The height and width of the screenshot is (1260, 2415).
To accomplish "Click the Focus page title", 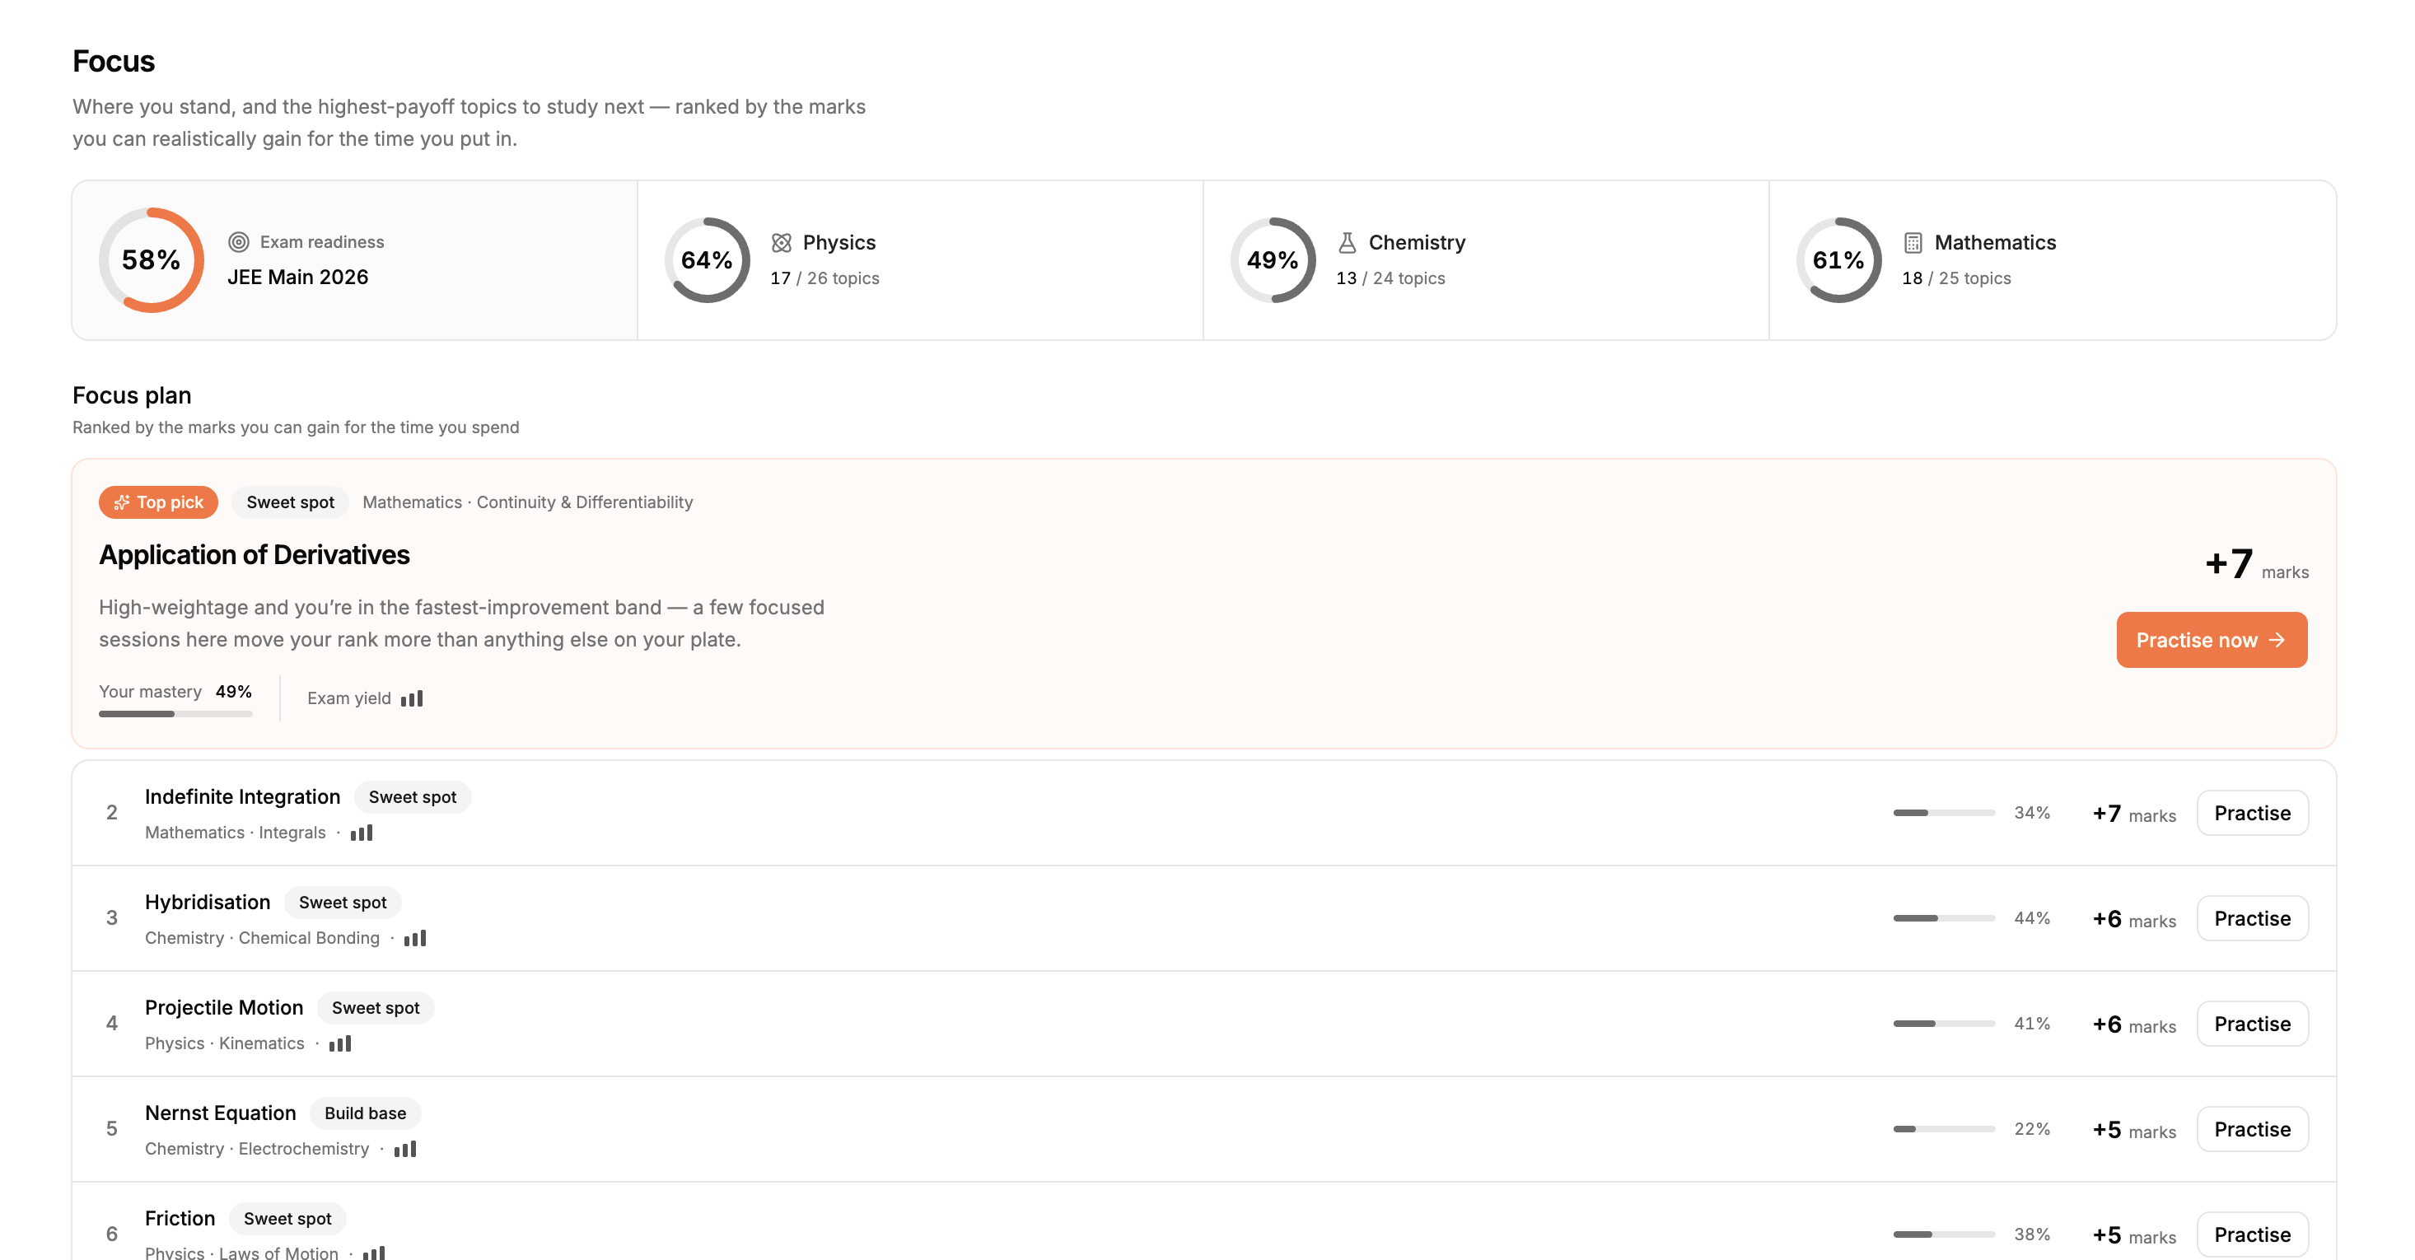I will point(114,62).
